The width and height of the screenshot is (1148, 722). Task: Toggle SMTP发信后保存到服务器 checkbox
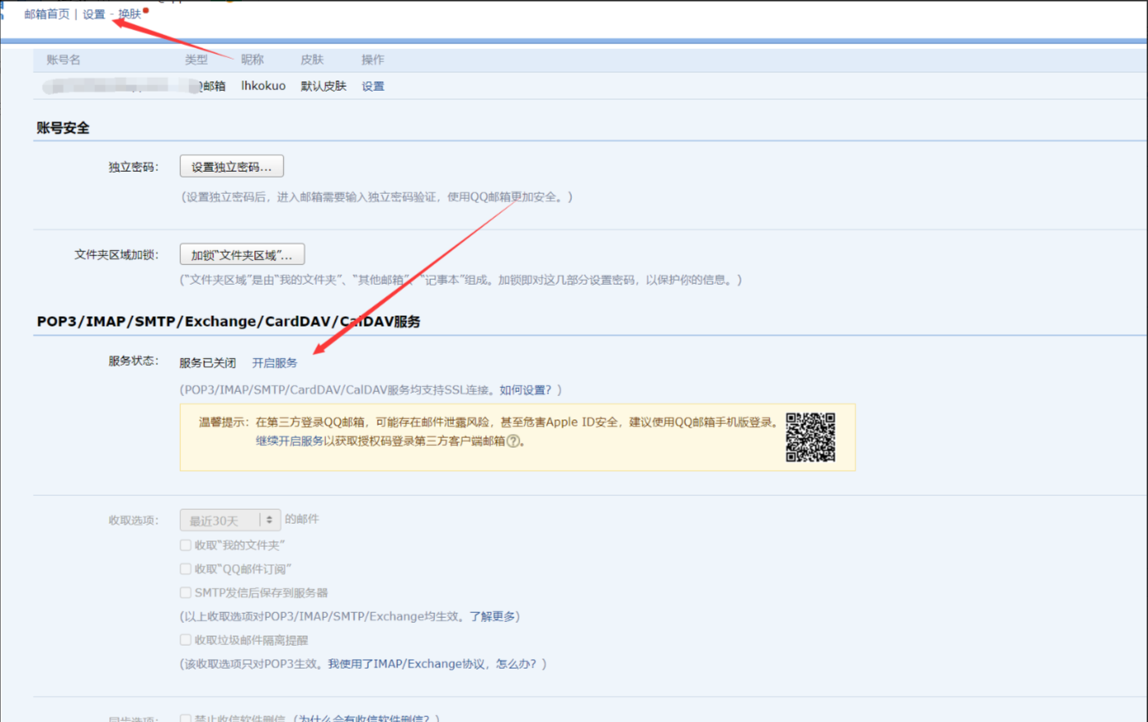coord(185,593)
